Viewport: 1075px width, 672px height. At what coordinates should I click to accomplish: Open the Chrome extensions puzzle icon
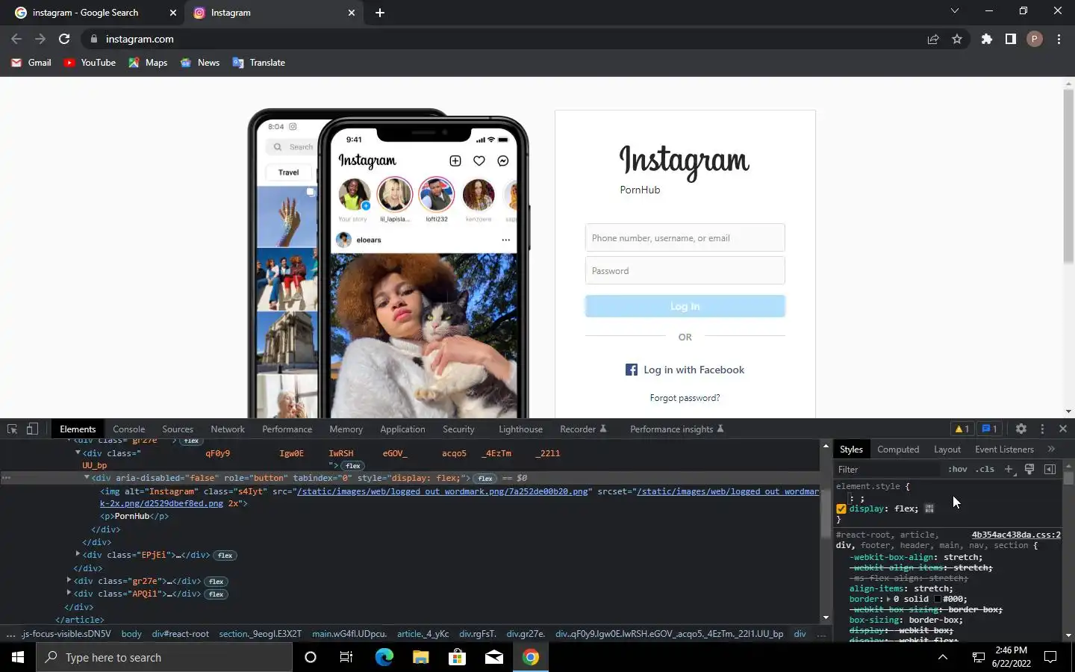(986, 39)
